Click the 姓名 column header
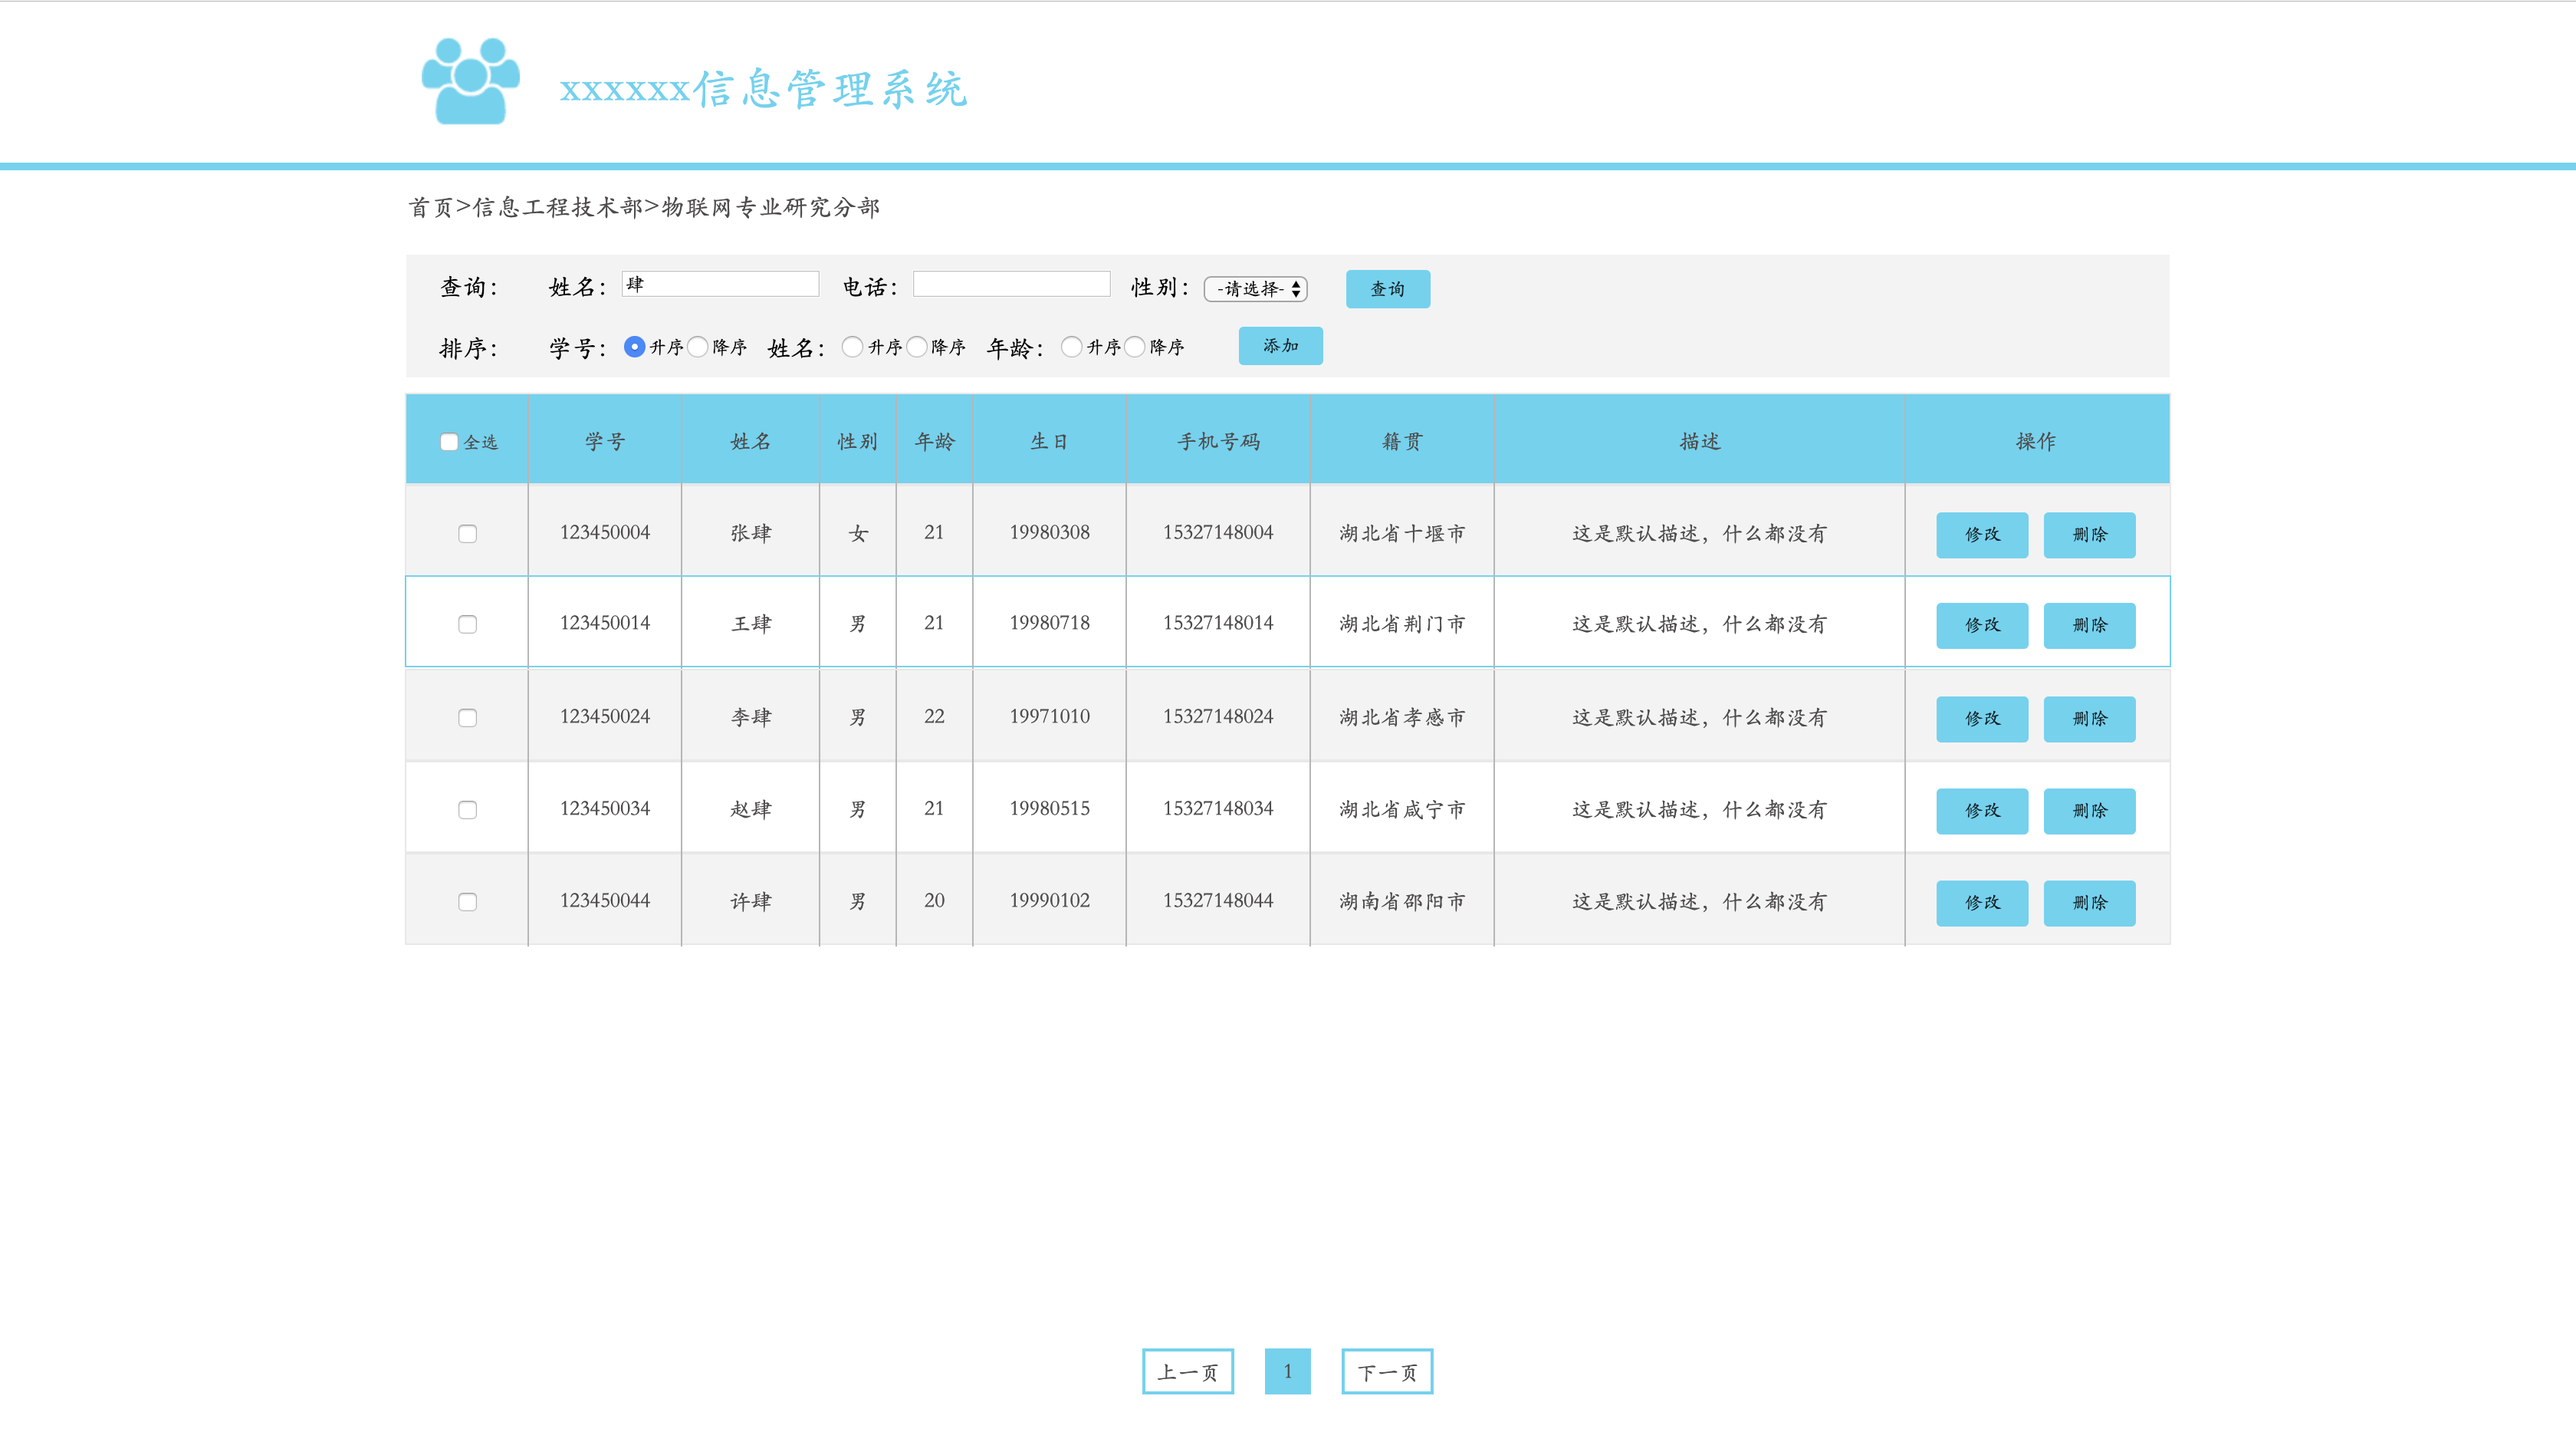This screenshot has width=2576, height=1442. (750, 441)
